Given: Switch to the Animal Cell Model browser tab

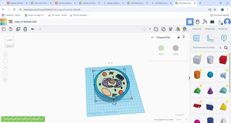Looking at the screenshot, I should [90, 3].
